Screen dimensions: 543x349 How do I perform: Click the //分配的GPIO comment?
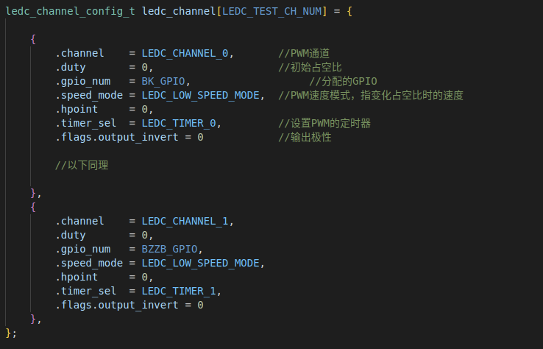343,82
